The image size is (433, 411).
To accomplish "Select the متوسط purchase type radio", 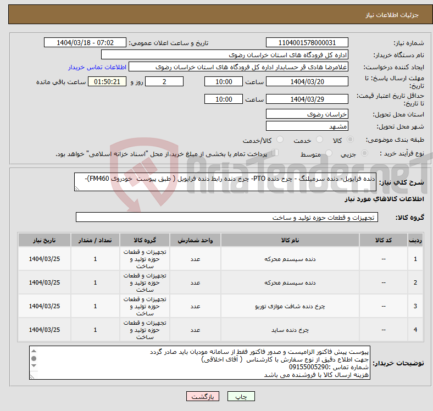I will [x=329, y=153].
